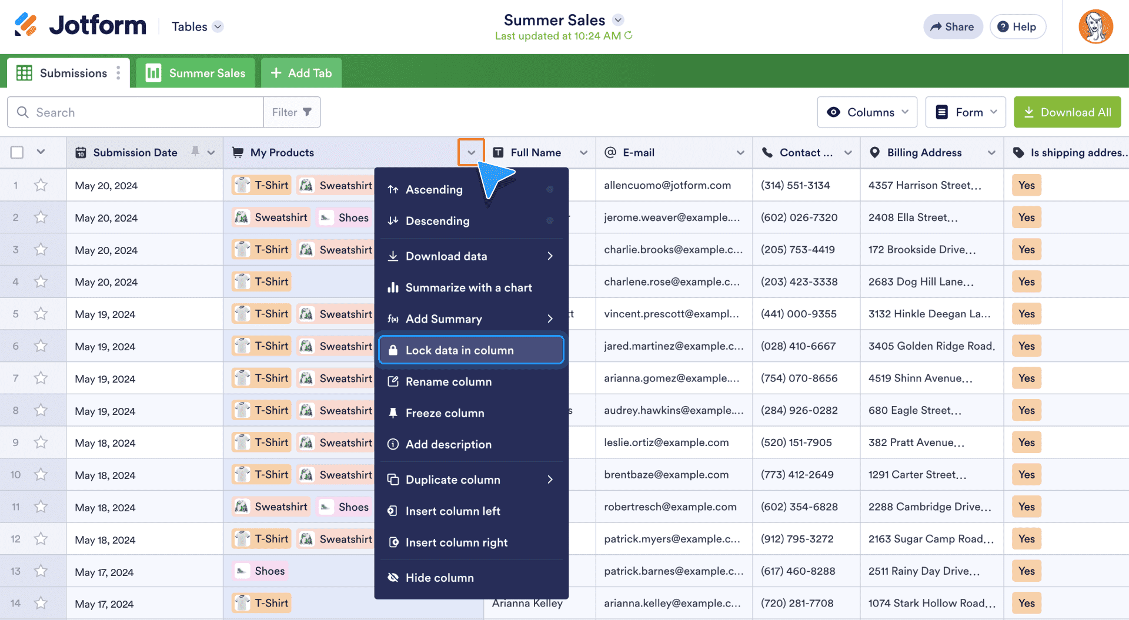This screenshot has width=1129, height=620.
Task: Sort column Ascending
Action: point(472,189)
